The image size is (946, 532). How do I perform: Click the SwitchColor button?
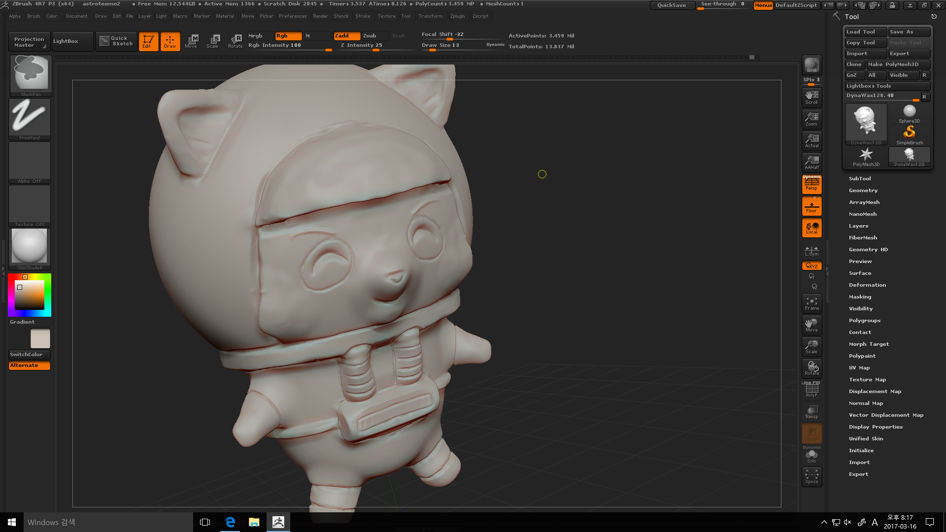(30, 355)
